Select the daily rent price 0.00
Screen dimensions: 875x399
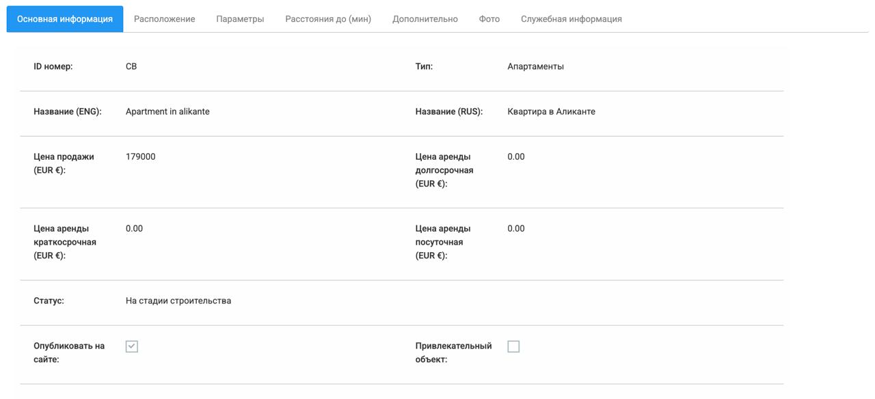pyautogui.click(x=515, y=228)
